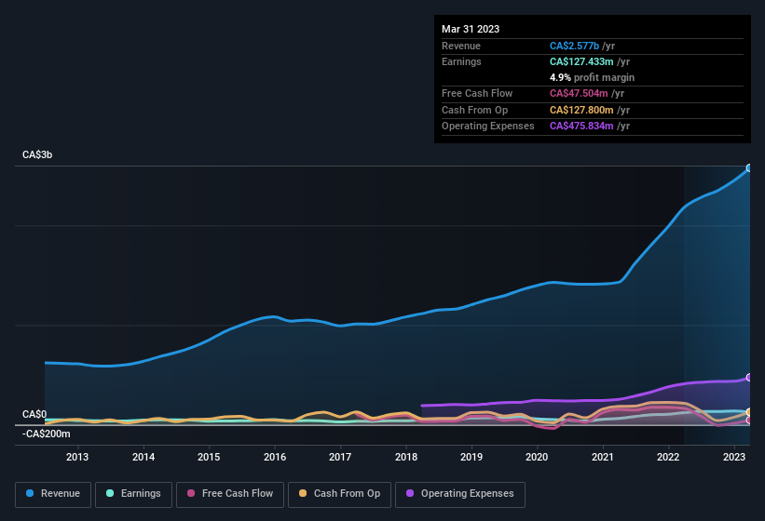
Task: Click the Earnings label in tooltip
Action: click(461, 61)
